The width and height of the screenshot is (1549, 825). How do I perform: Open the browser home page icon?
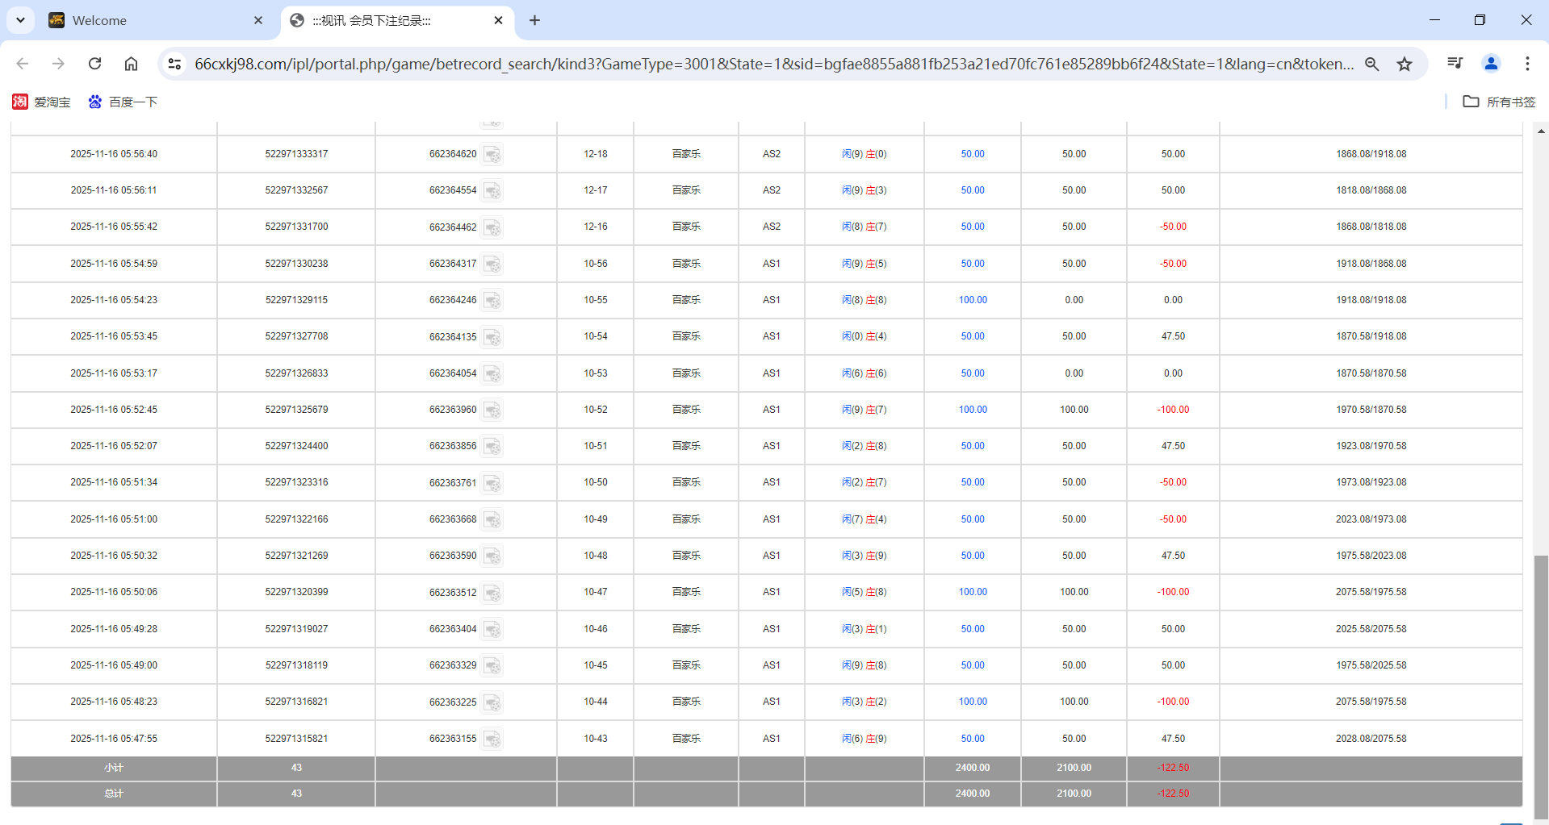click(x=131, y=64)
